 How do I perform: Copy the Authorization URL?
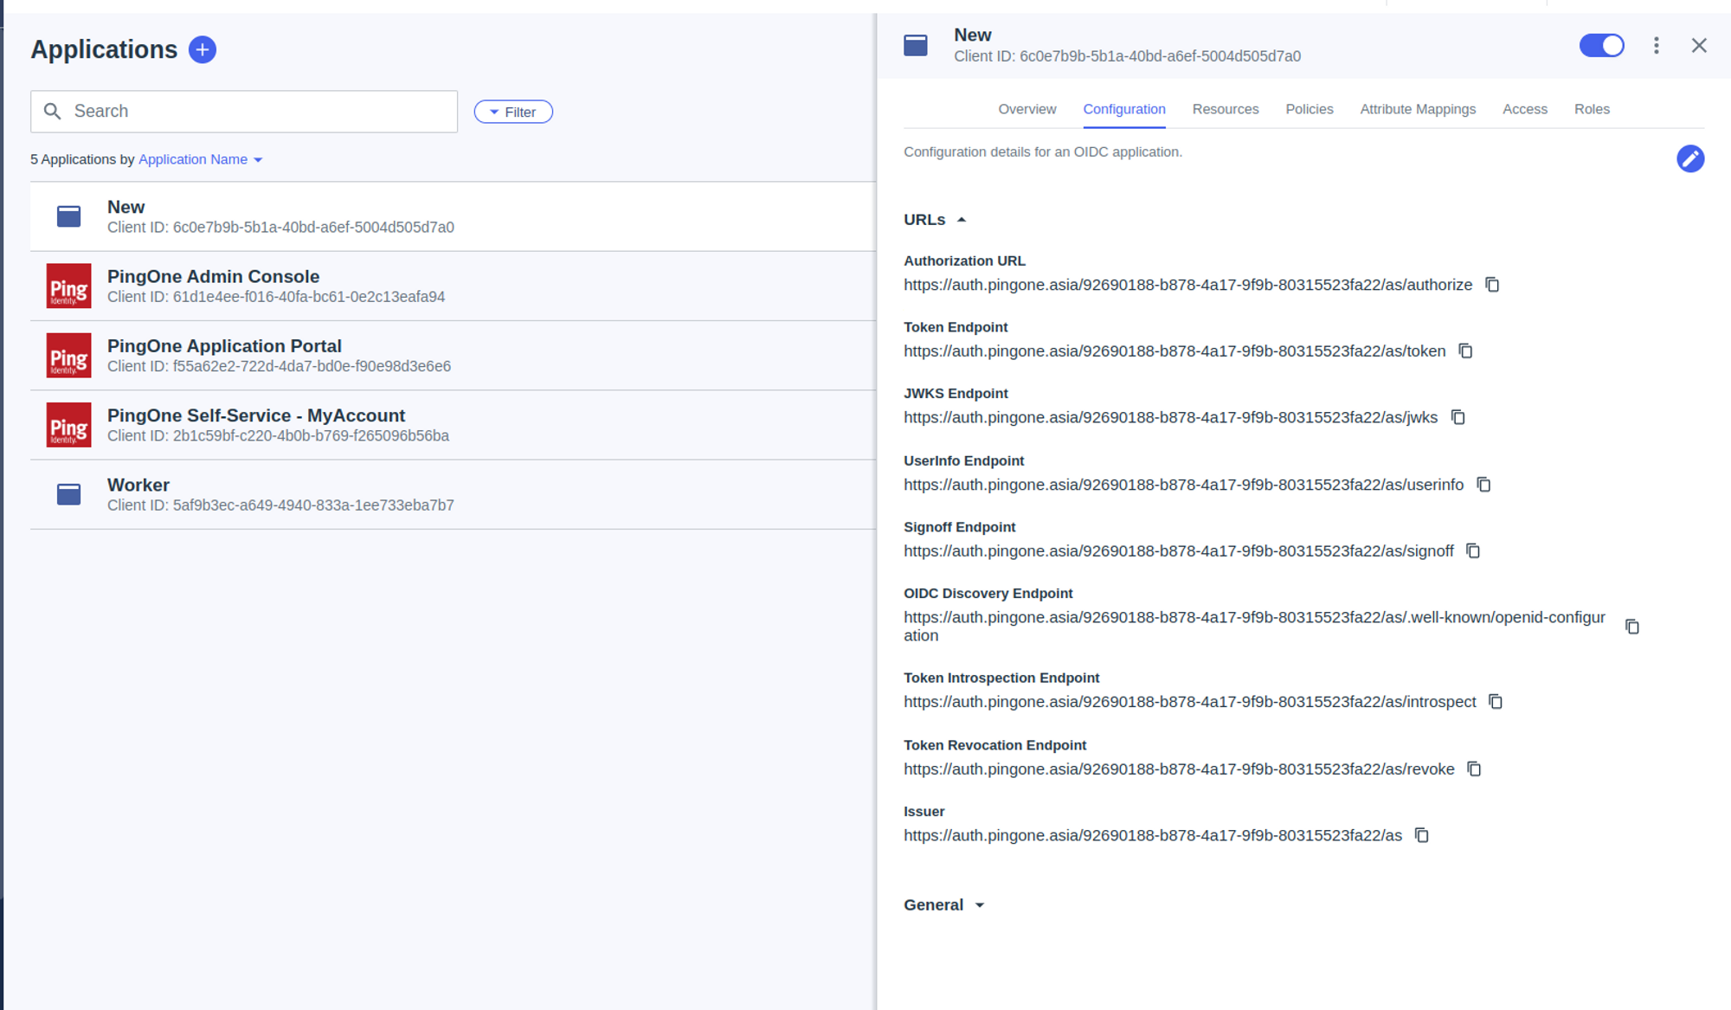(x=1492, y=285)
